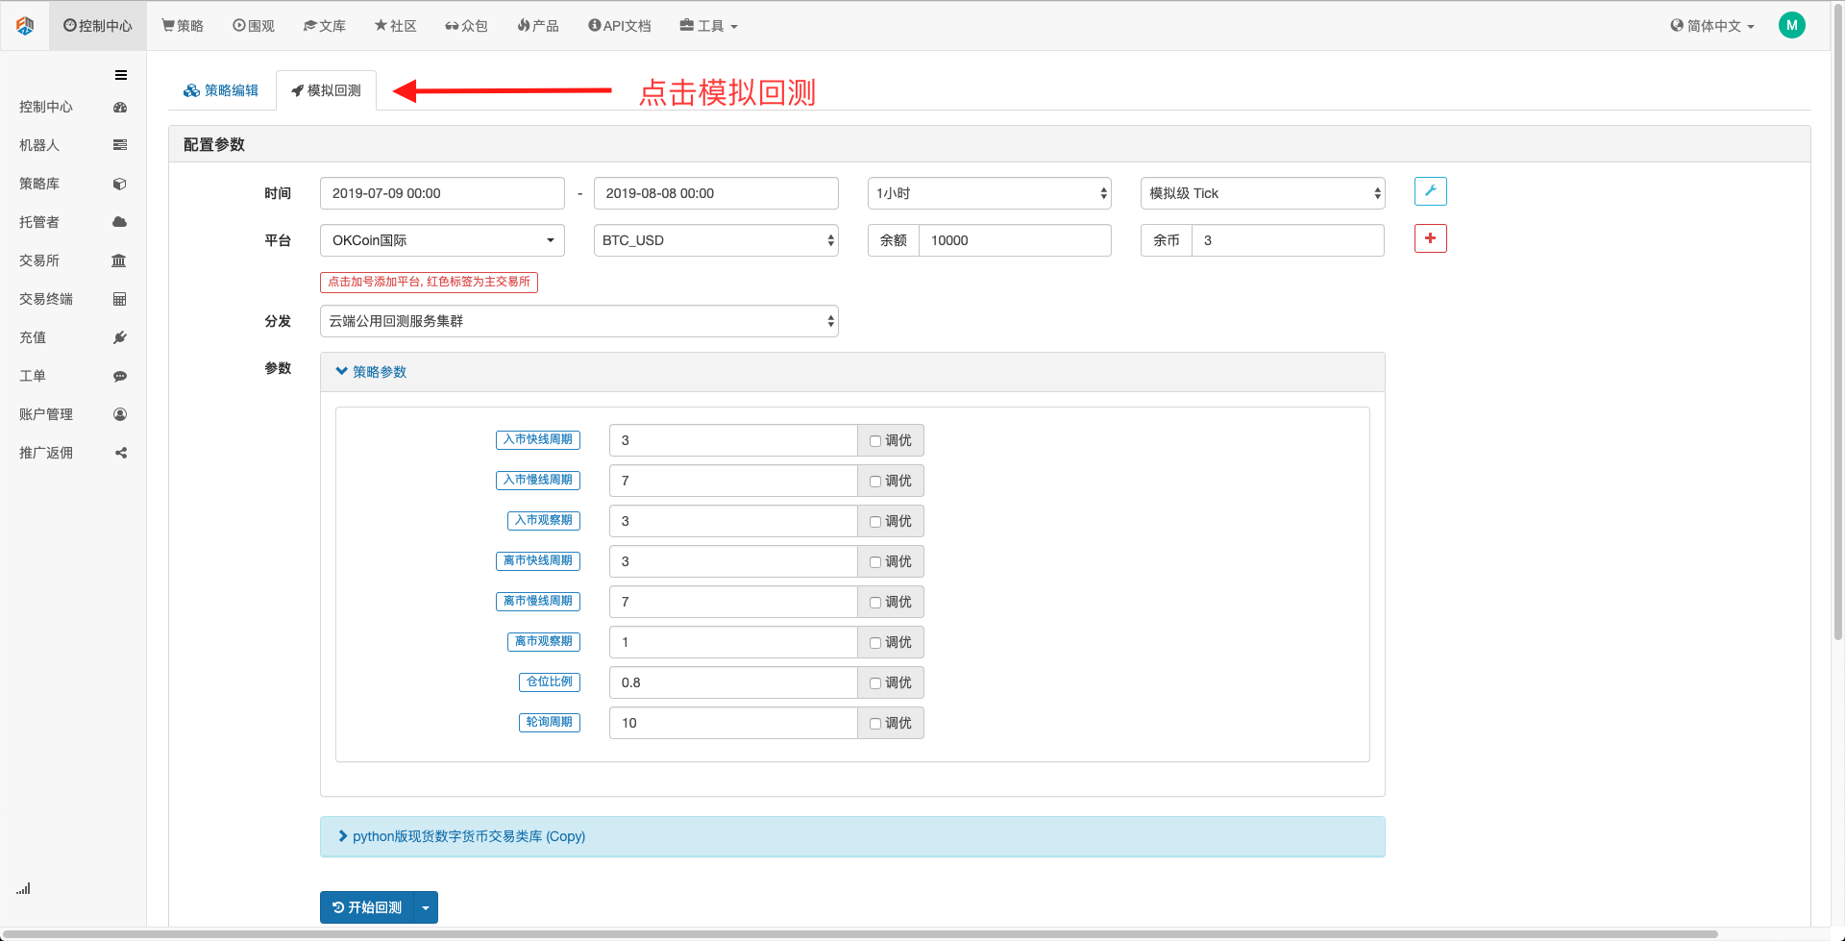This screenshot has width=1845, height=941.
Task: Open 交易所 exchange icon in sidebar
Action: [x=119, y=260]
